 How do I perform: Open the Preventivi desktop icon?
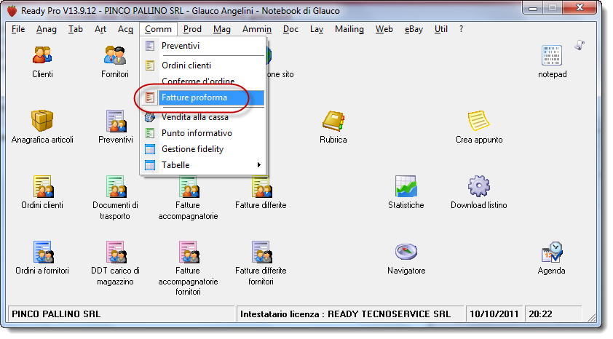[x=116, y=121]
